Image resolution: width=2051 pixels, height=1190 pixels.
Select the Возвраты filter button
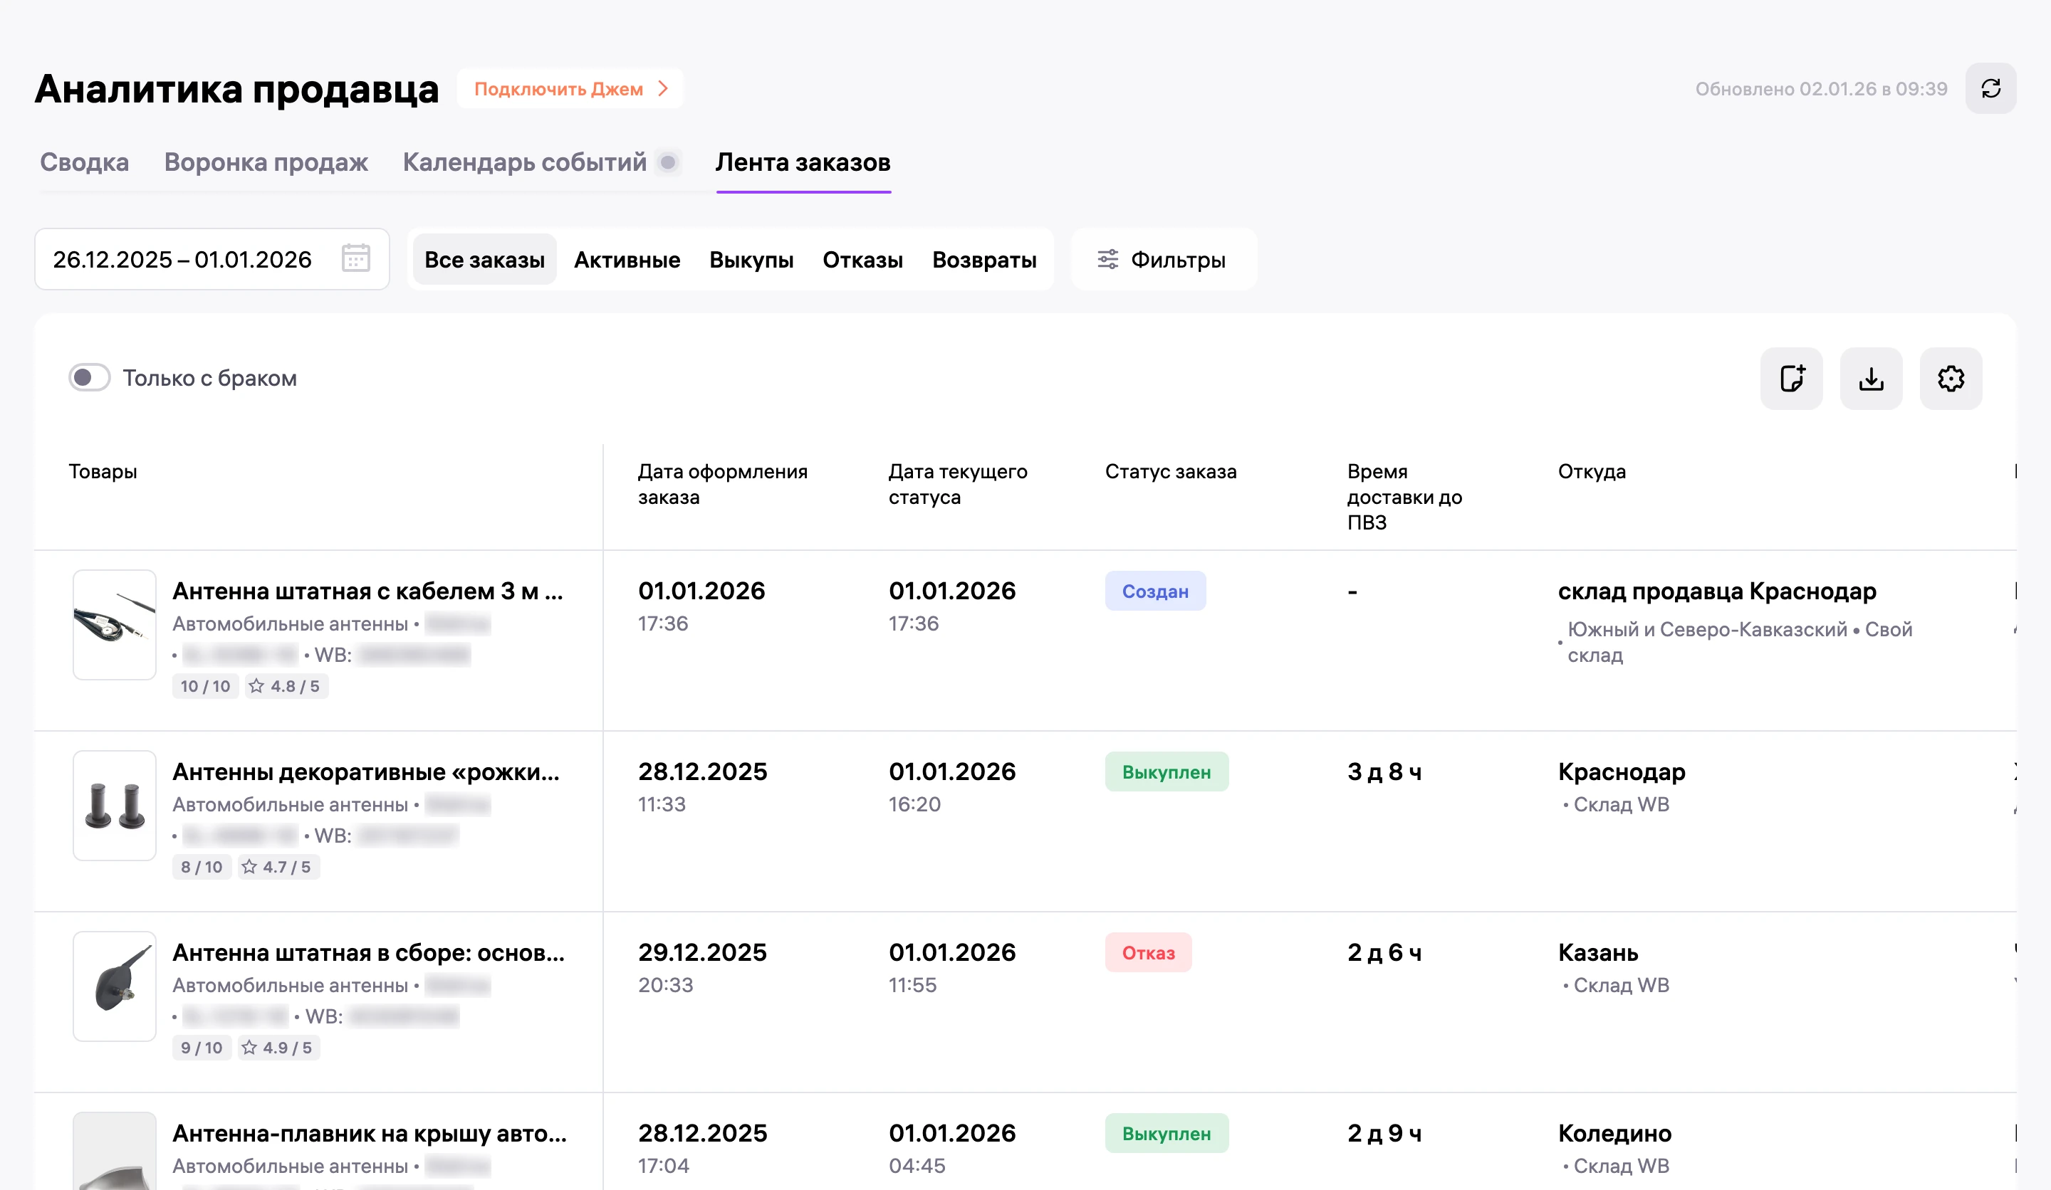(x=984, y=260)
